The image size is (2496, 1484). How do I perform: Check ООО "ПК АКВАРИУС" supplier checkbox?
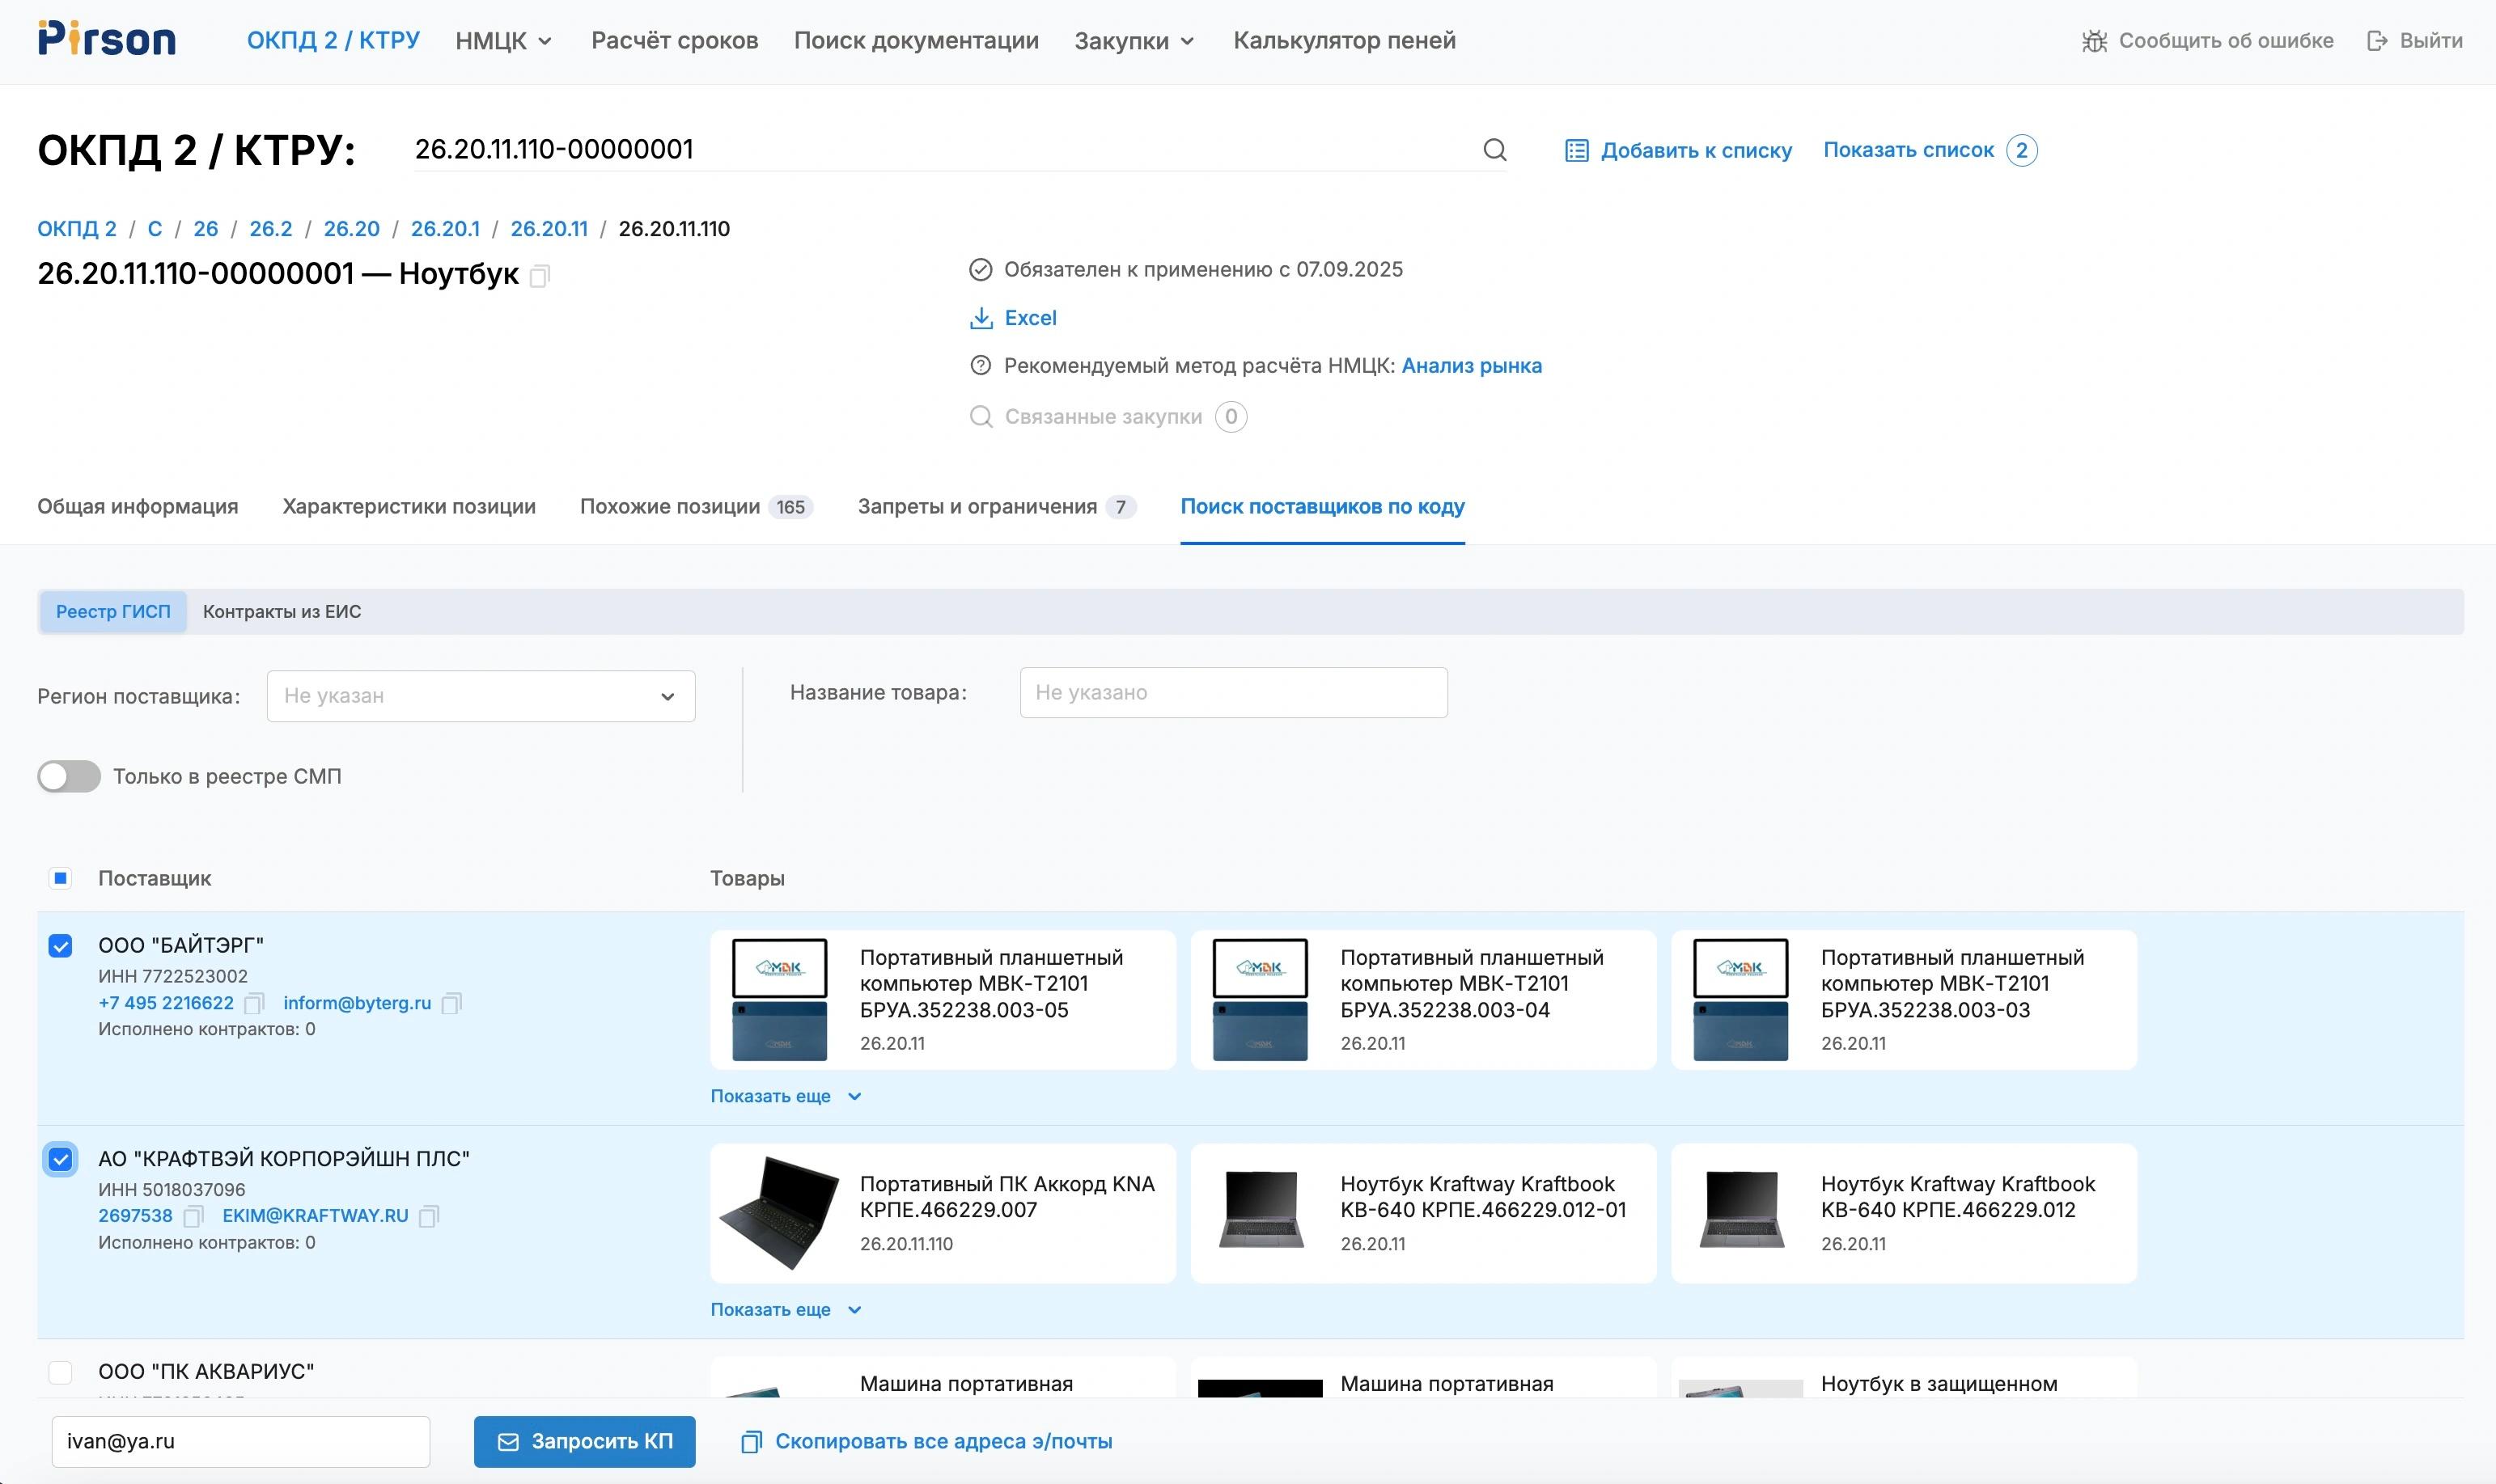(x=60, y=1372)
